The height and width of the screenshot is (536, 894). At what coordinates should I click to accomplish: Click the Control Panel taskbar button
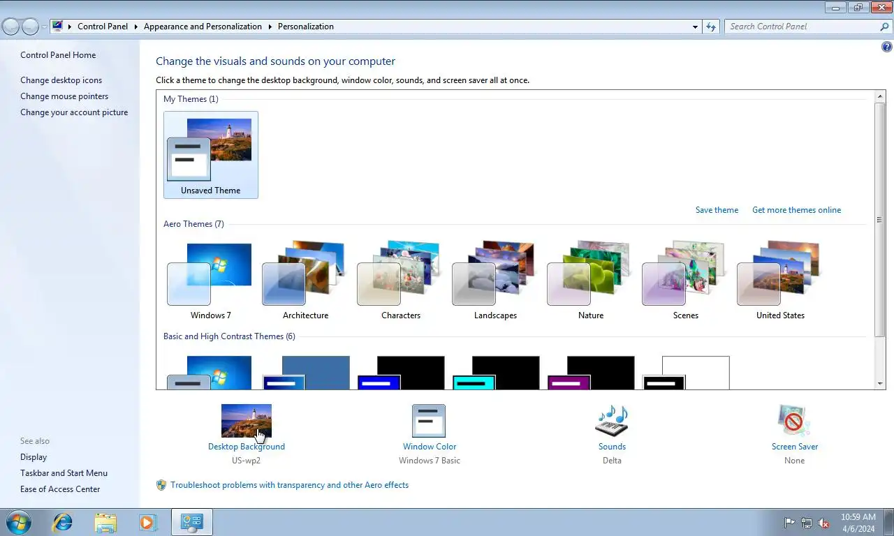point(191,522)
